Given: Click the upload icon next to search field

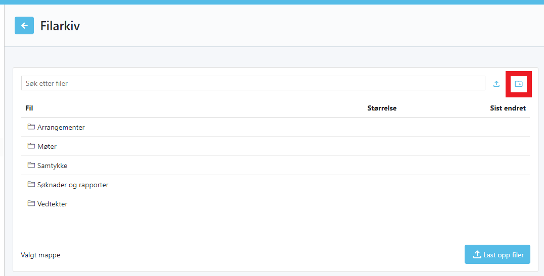Looking at the screenshot, I should 496,84.
